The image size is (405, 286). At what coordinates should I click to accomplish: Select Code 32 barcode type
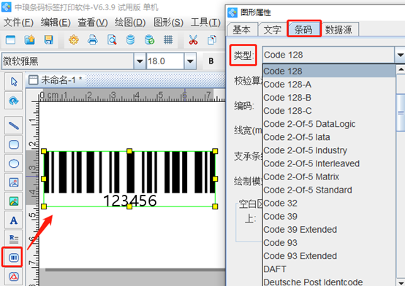click(x=329, y=204)
